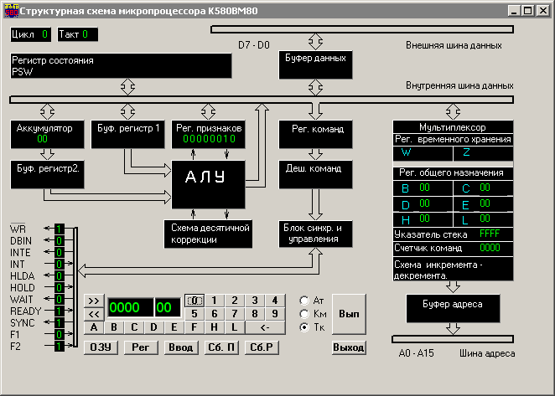The image size is (555, 396).
Task: Click the READY signal indicator value
Action: pyautogui.click(x=60, y=309)
